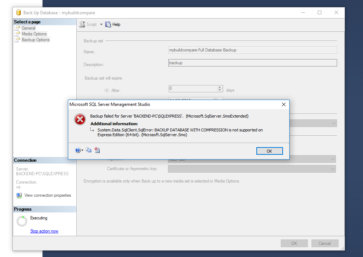The width and height of the screenshot is (363, 257).
Task: Click the 'Certificate or Asymmetric key:' label
Action: click(x=132, y=169)
